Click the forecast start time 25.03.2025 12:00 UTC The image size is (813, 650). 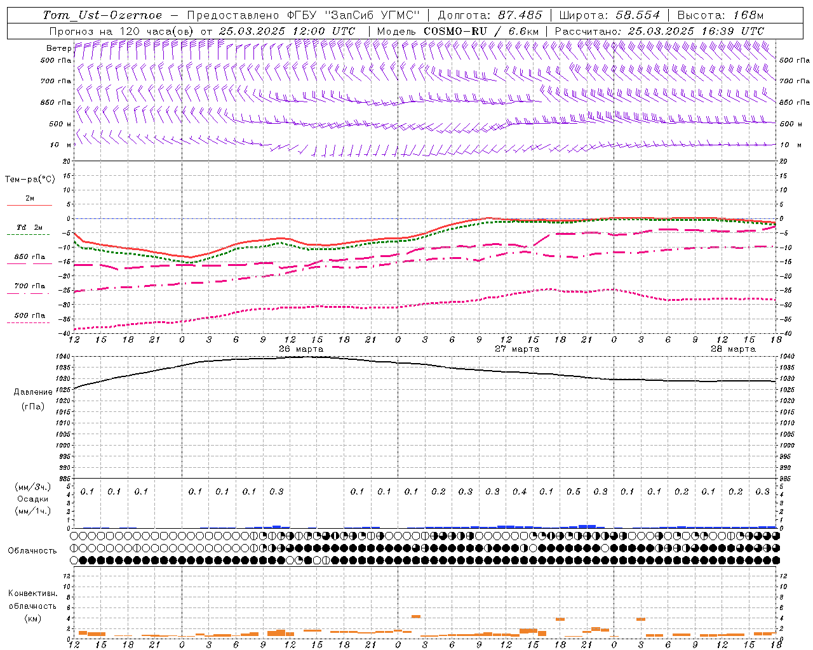(x=286, y=31)
